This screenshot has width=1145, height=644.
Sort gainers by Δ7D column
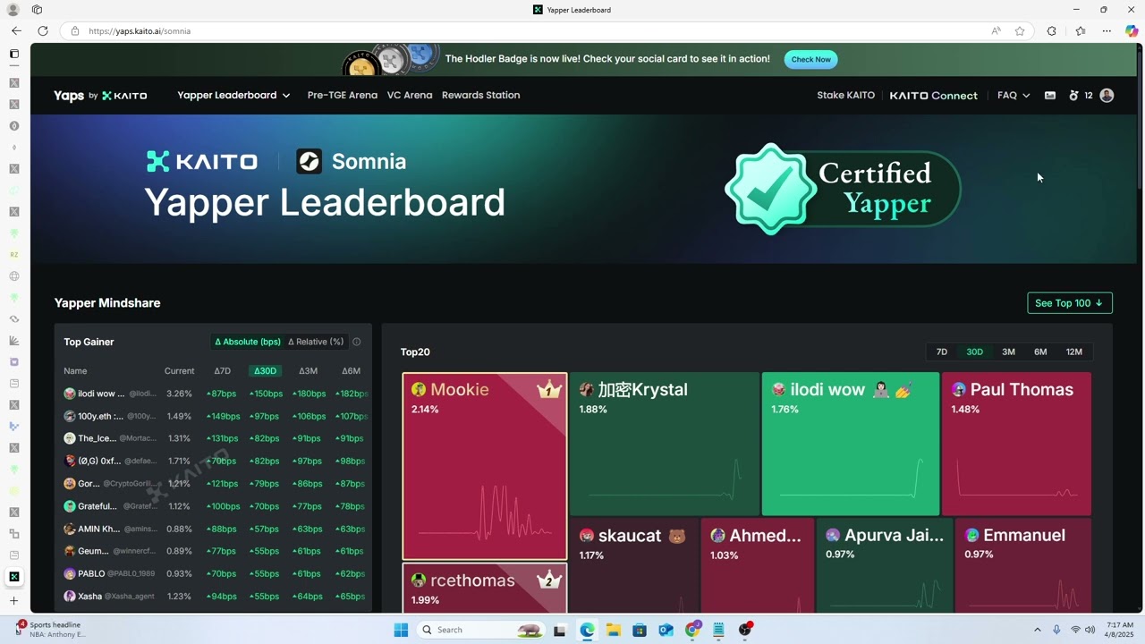click(x=222, y=371)
